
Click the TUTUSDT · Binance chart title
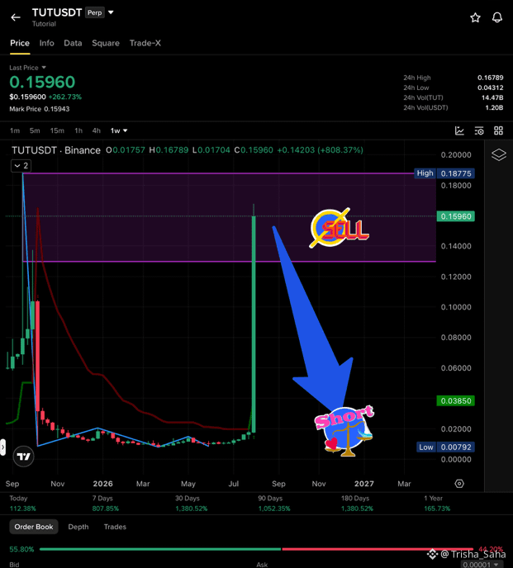tap(56, 150)
